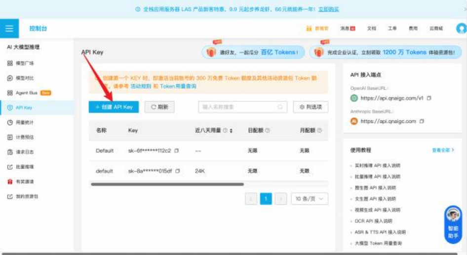The width and height of the screenshot is (467, 255).
Task: Click the OpenAI logo icon
Action: click(354, 98)
